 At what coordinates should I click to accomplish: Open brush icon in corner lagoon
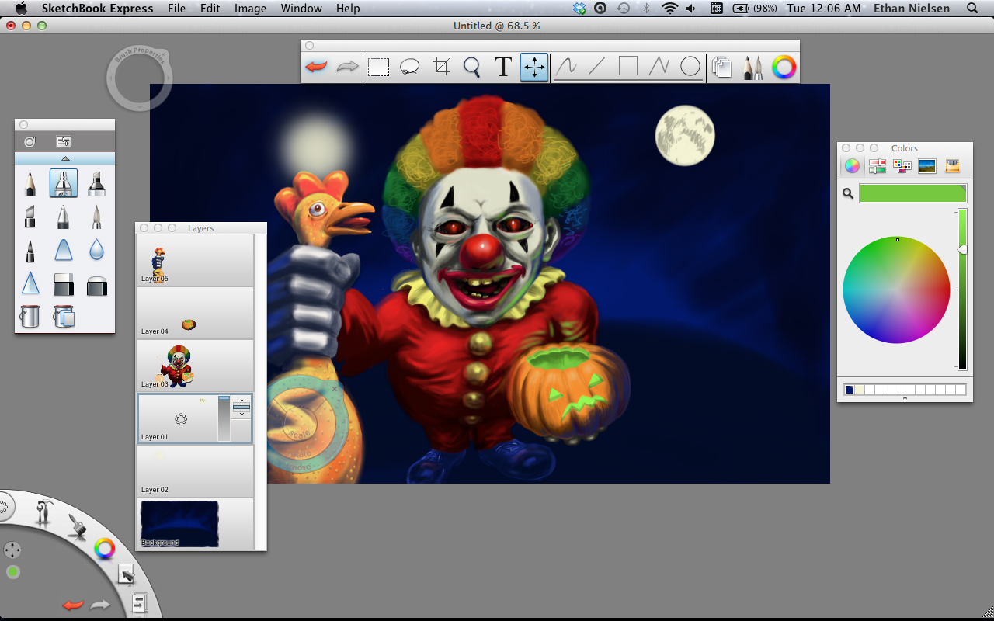[76, 526]
